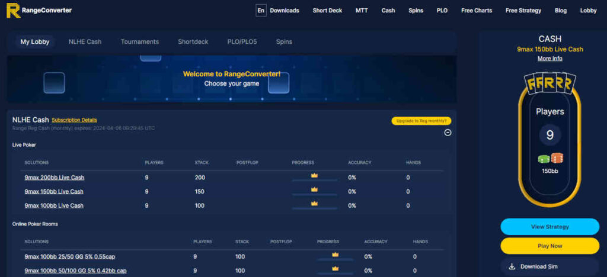Open 9max 150bb Live Cash solution
Image resolution: width=607 pixels, height=277 pixels.
54,192
